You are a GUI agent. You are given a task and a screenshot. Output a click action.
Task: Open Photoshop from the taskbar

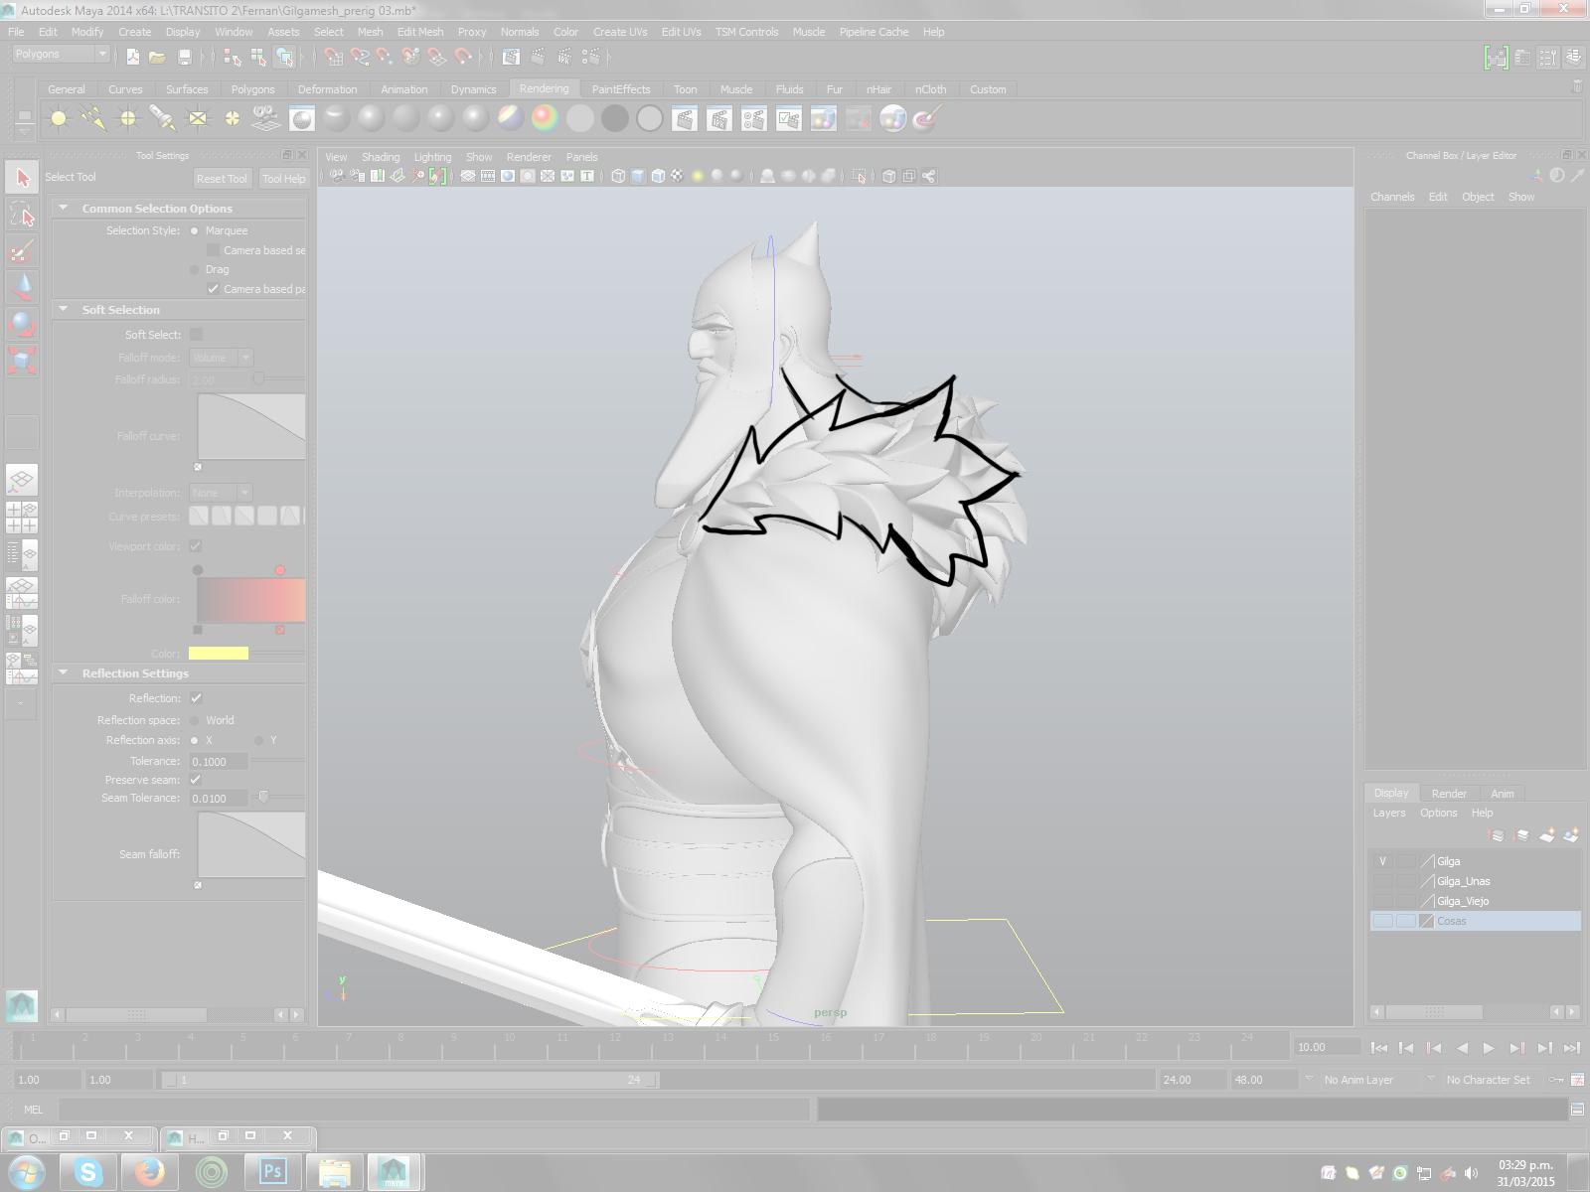(272, 1172)
